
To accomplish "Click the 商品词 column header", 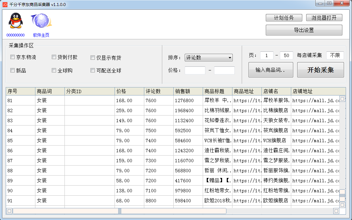I will tap(50, 91).
